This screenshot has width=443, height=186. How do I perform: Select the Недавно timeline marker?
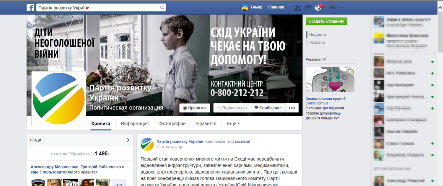click(x=317, y=35)
